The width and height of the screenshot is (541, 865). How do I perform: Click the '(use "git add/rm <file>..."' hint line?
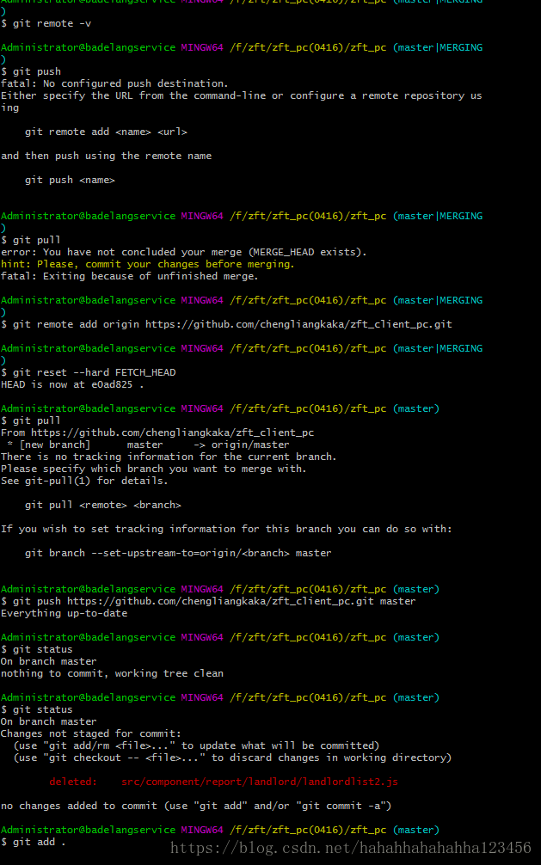point(196,745)
